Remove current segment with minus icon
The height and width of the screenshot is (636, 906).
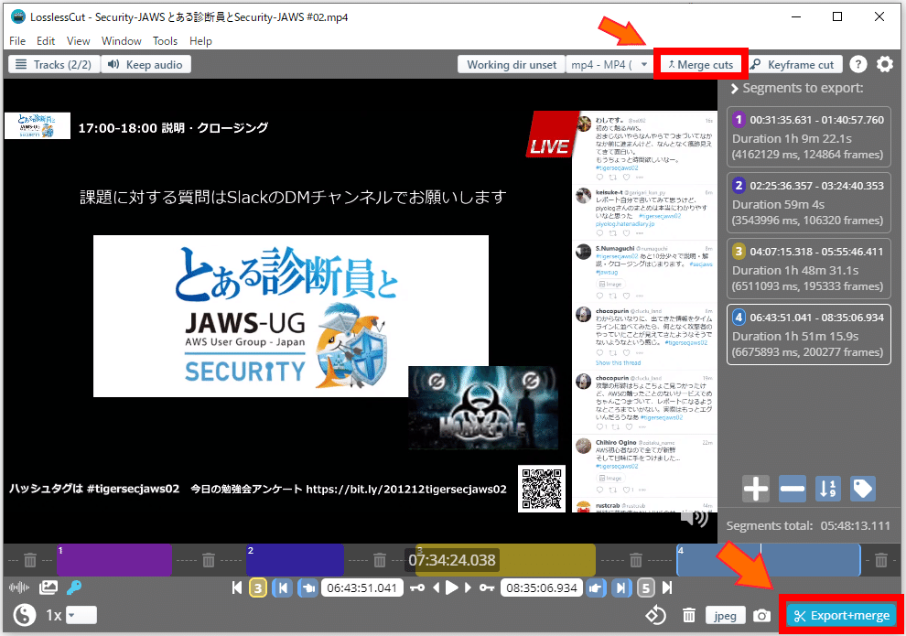coord(792,489)
